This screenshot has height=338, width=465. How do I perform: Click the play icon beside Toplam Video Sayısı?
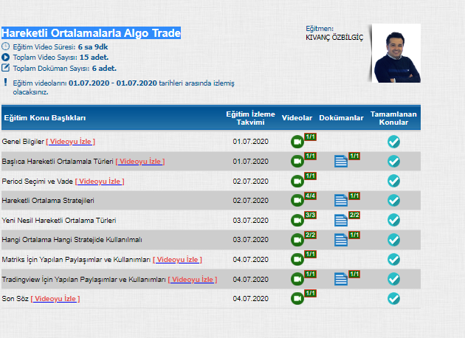point(6,57)
